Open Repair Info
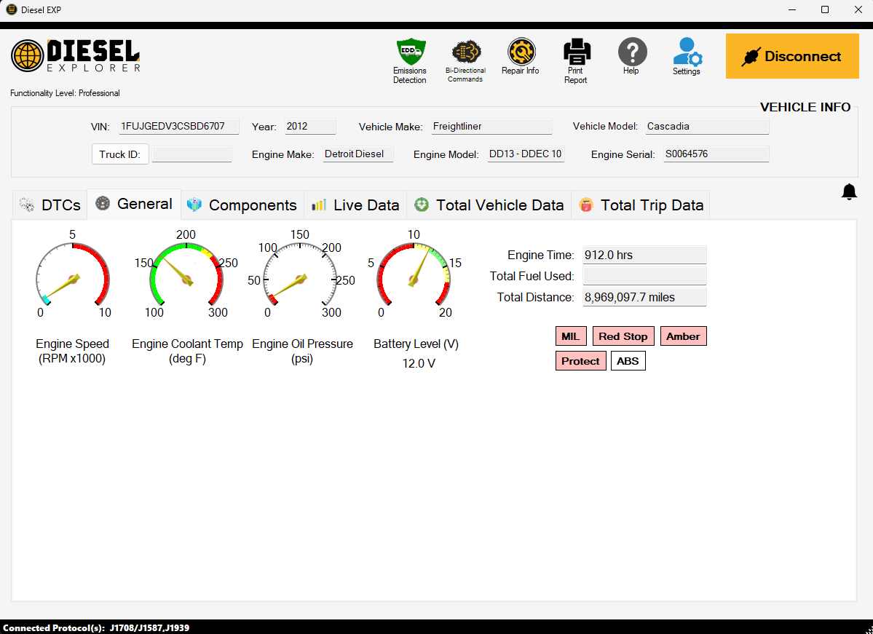Image resolution: width=873 pixels, height=634 pixels. point(521,56)
